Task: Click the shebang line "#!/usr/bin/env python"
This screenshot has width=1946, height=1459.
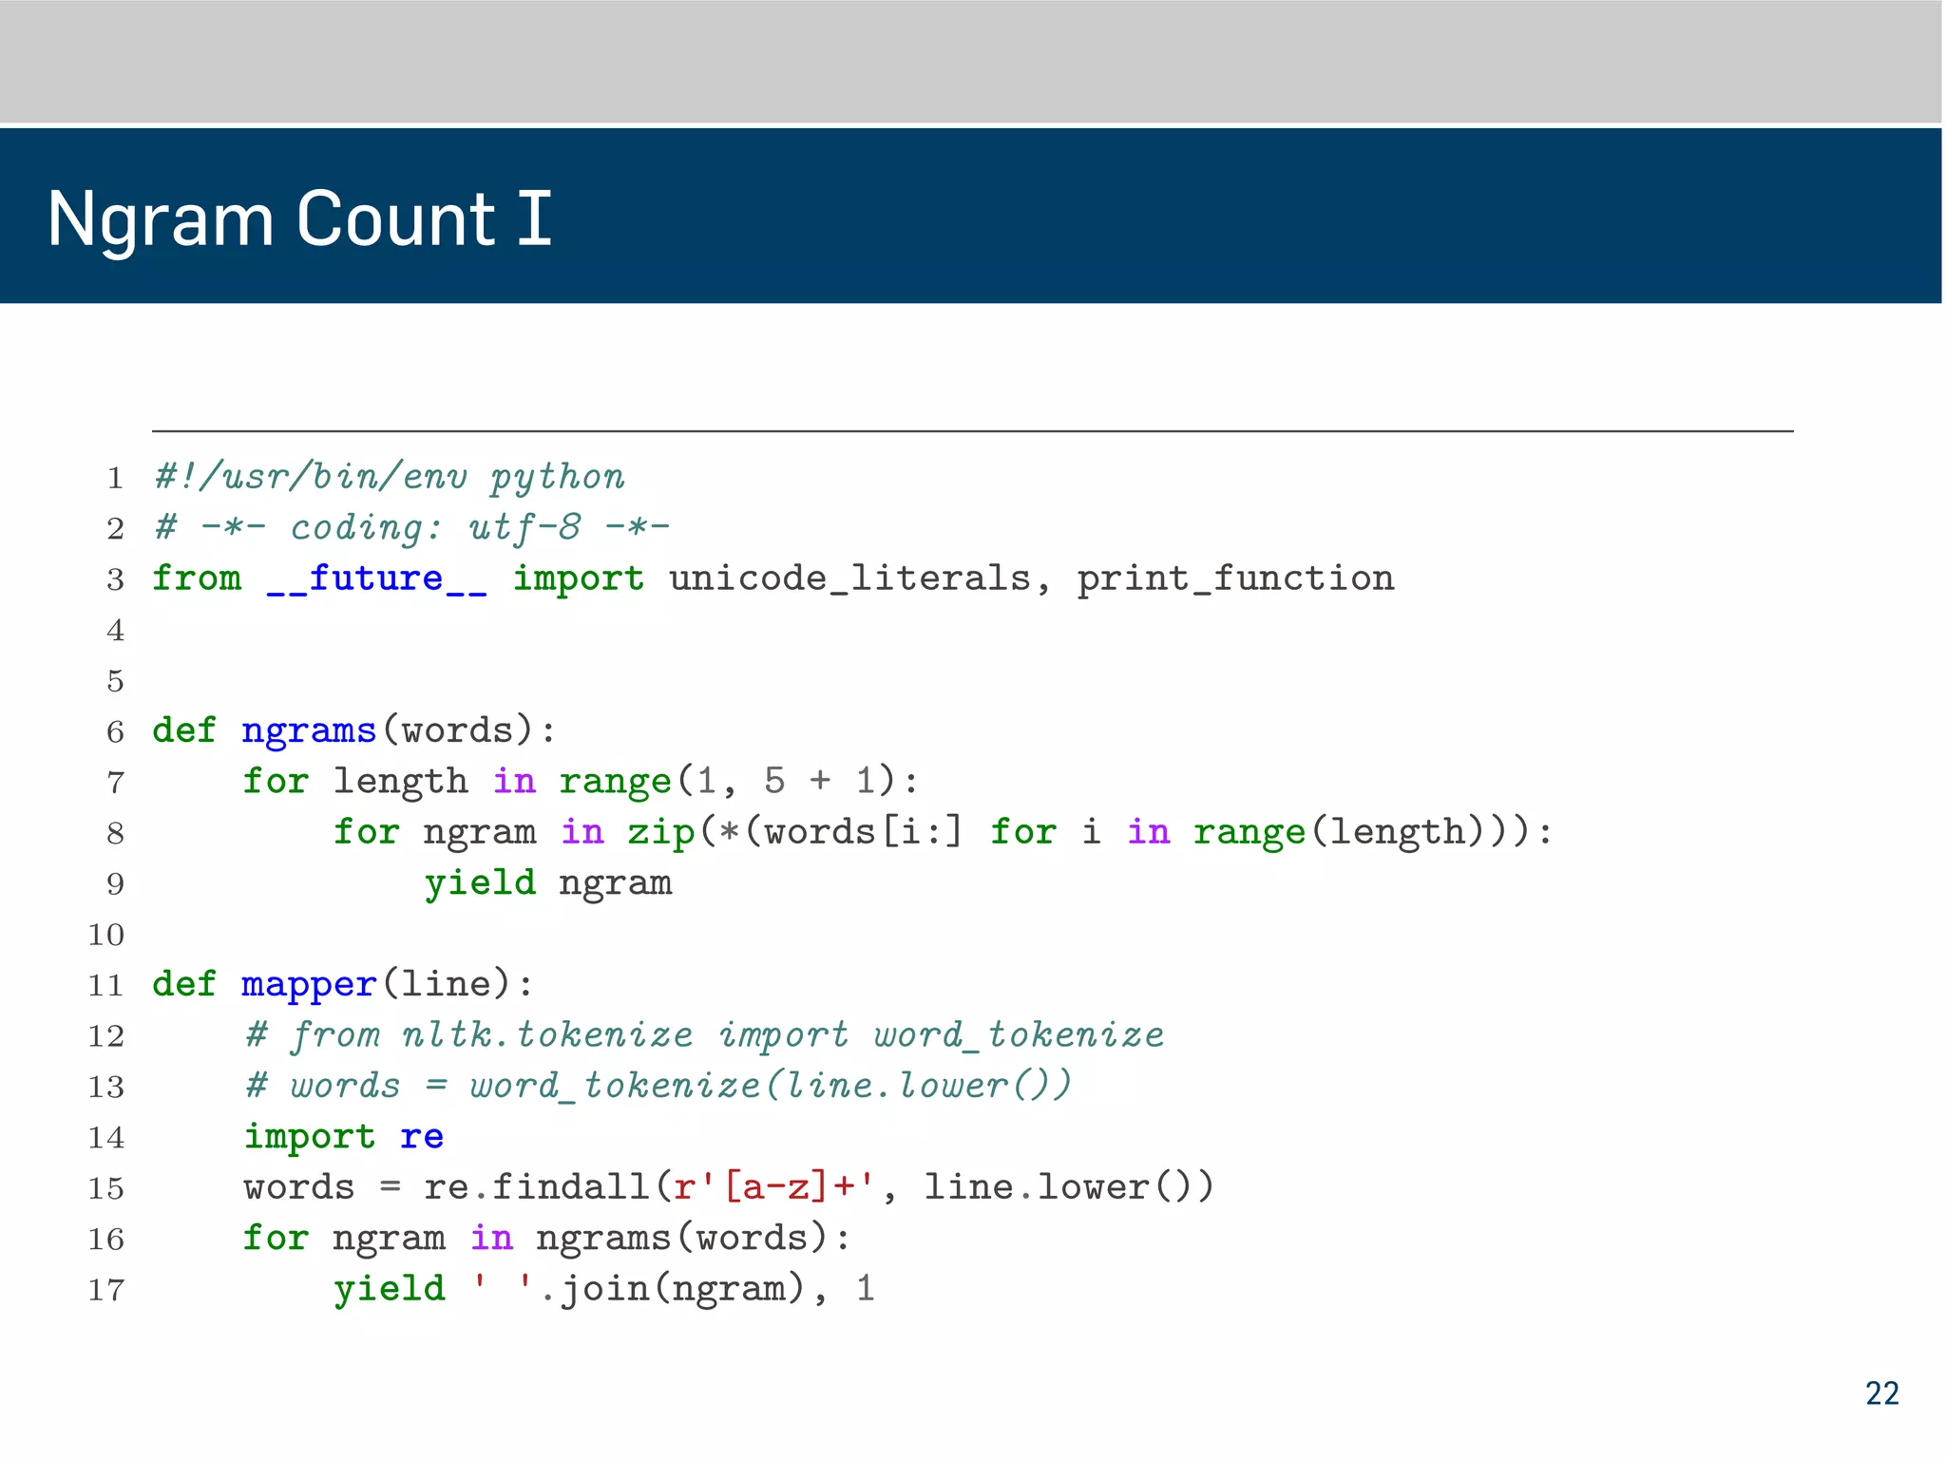Action: pos(390,477)
